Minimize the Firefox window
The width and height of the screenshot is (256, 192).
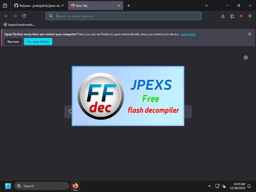(227, 5)
